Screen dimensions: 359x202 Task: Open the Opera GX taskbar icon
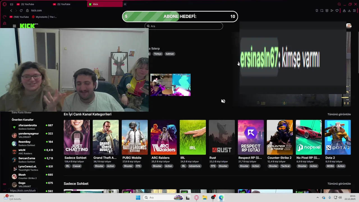coord(196,198)
